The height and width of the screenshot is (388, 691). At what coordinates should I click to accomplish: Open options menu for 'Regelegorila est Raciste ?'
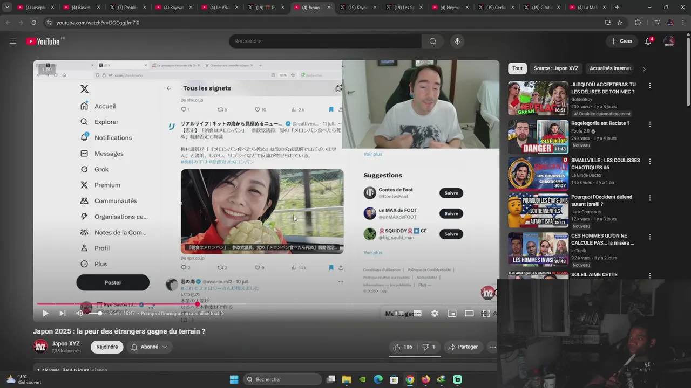coord(649,124)
